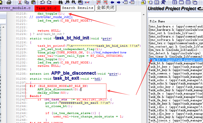This screenshot has height=123, width=203.
Task: Select Sync_tws.c in project list
Action: [176, 43]
